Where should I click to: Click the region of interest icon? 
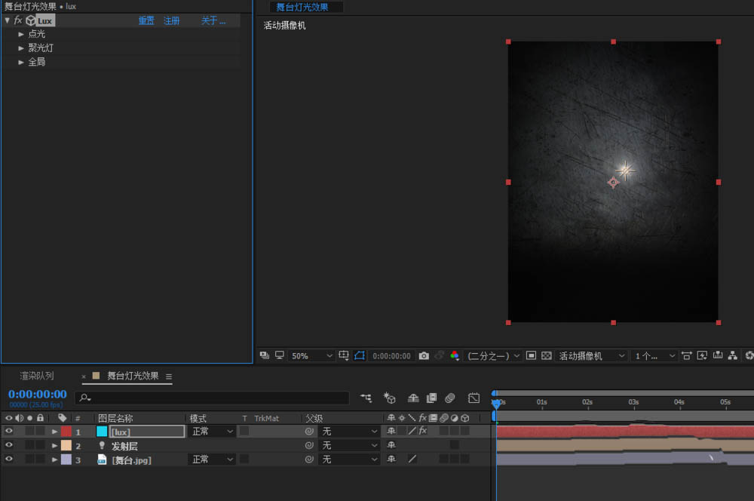click(532, 355)
